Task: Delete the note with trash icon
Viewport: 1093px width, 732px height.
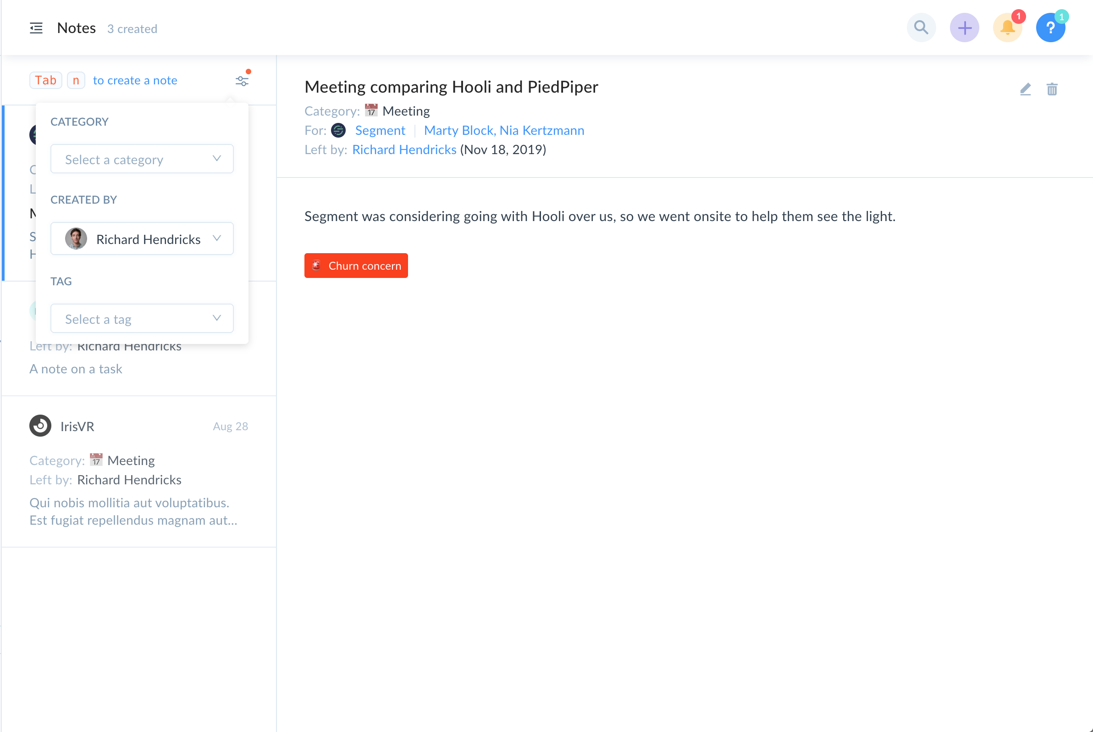Action: 1051,89
